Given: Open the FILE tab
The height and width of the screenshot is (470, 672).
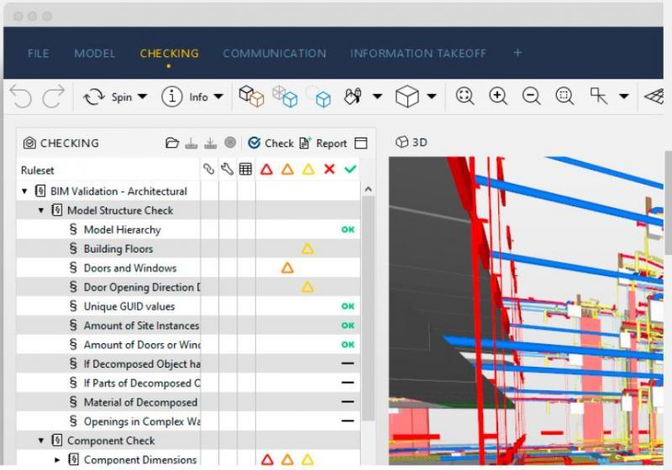Looking at the screenshot, I should tap(38, 54).
